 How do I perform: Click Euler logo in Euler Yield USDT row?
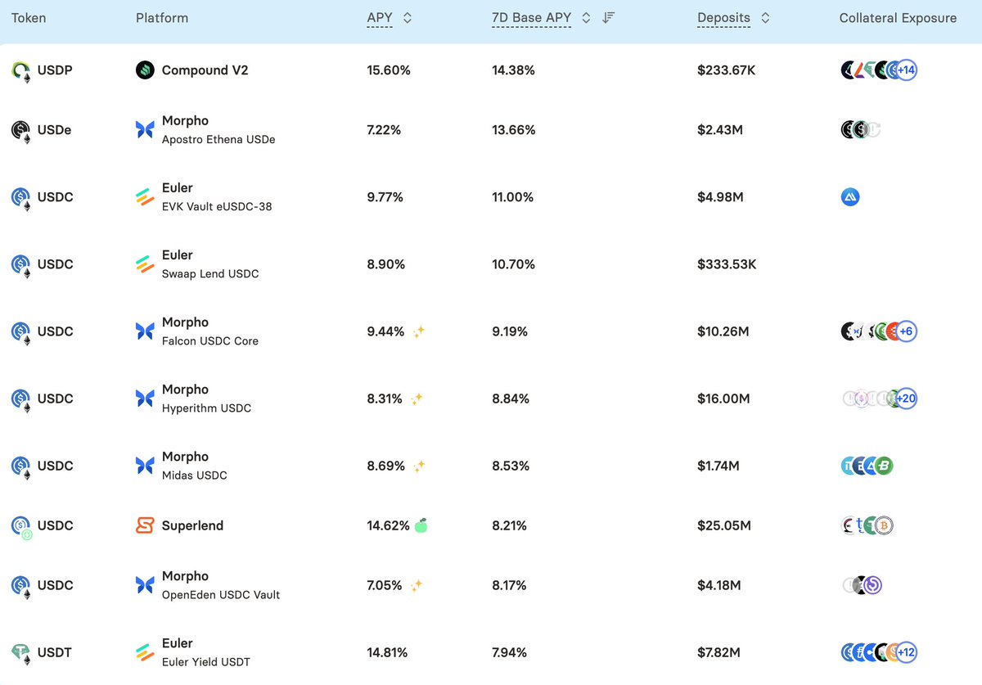[x=145, y=652]
